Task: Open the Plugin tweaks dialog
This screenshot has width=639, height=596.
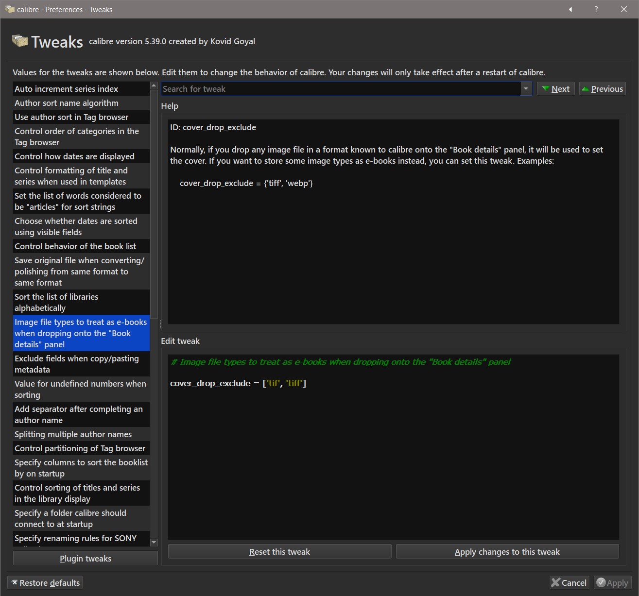Action: point(86,559)
